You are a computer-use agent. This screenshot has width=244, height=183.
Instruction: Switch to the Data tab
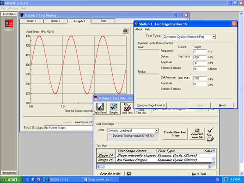coord(104,21)
